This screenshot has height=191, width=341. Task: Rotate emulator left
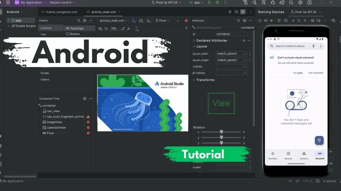tap(279, 20)
